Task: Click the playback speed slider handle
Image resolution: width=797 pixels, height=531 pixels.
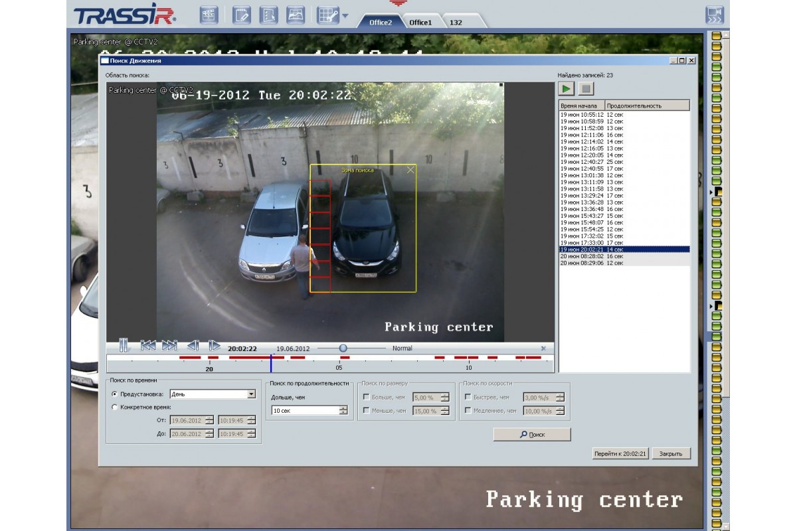Action: click(343, 348)
